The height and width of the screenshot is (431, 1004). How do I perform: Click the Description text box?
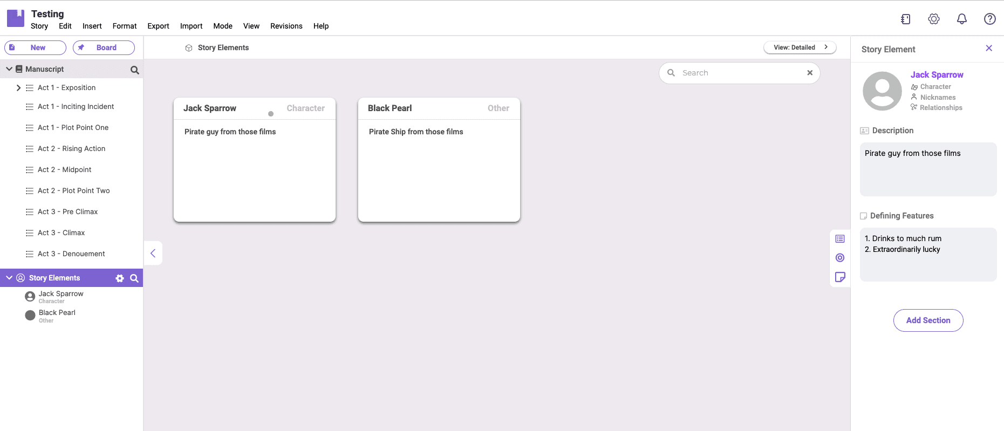click(x=928, y=169)
